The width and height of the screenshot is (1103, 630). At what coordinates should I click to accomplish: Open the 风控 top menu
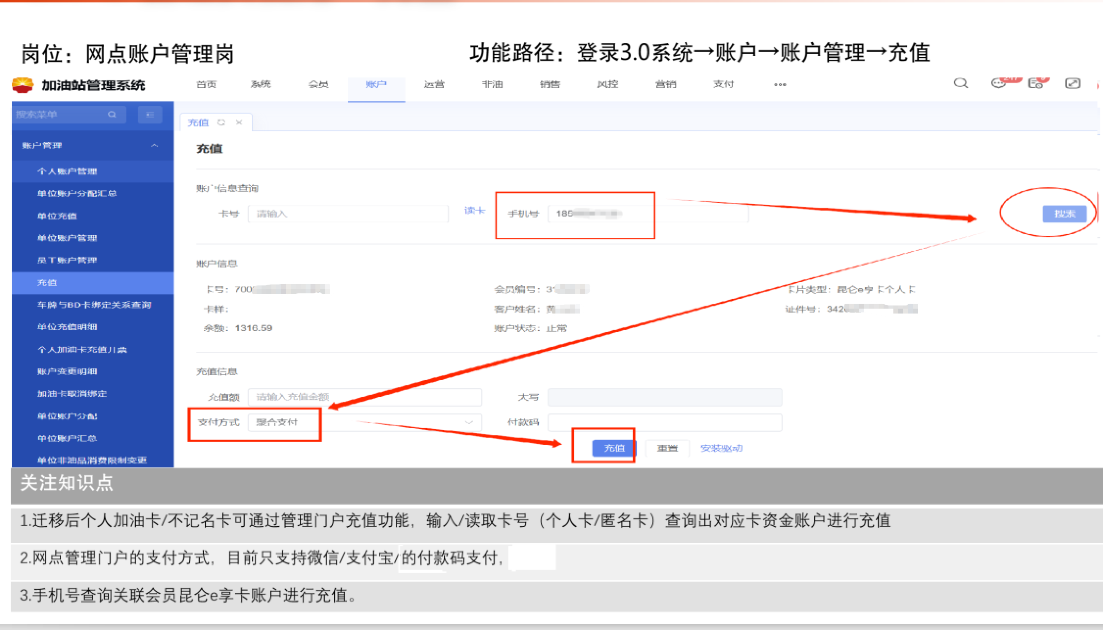607,85
